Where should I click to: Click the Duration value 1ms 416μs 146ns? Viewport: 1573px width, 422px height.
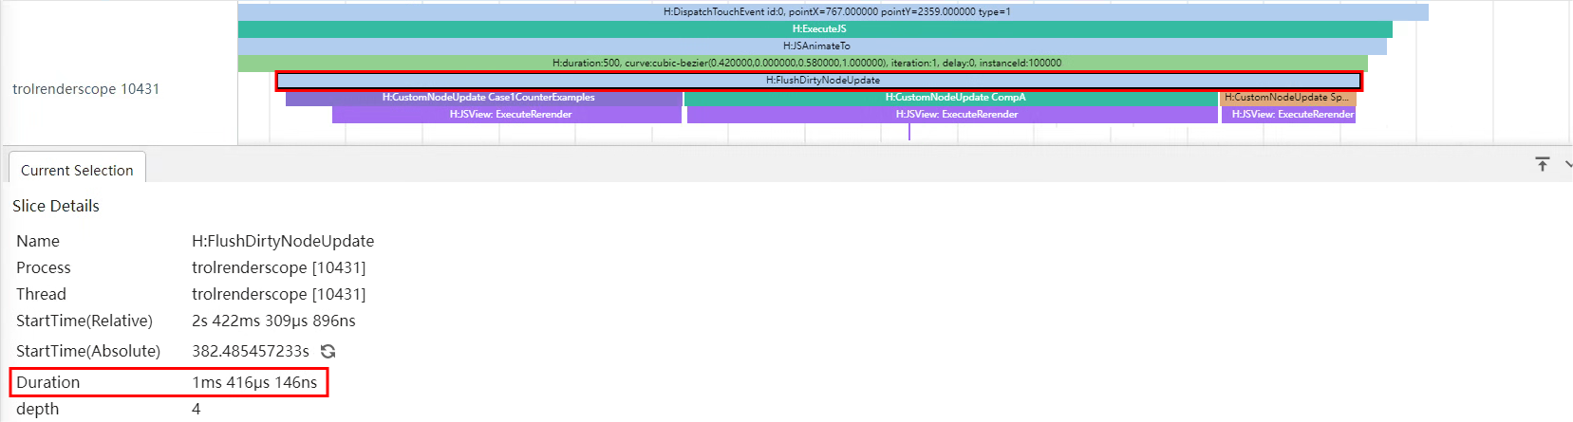254,383
